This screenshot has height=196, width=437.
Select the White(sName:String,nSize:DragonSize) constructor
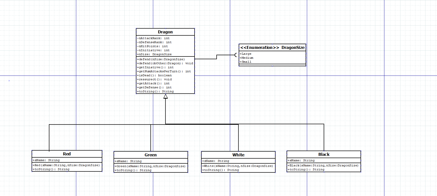tap(238, 166)
